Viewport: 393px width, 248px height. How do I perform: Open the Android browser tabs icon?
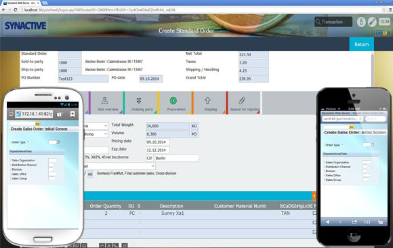[x=60, y=115]
